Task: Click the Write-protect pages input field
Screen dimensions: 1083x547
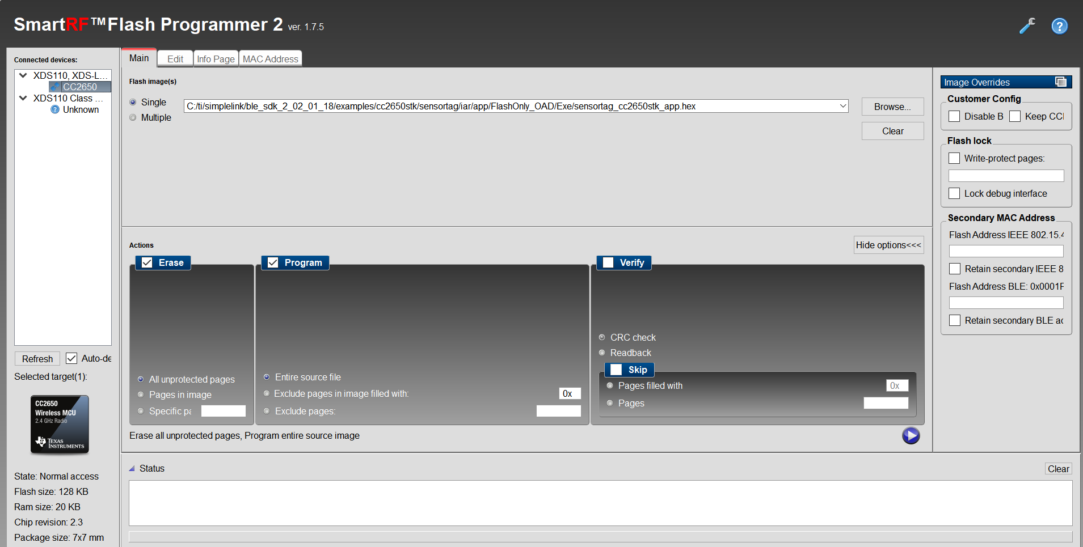Action: click(1006, 176)
